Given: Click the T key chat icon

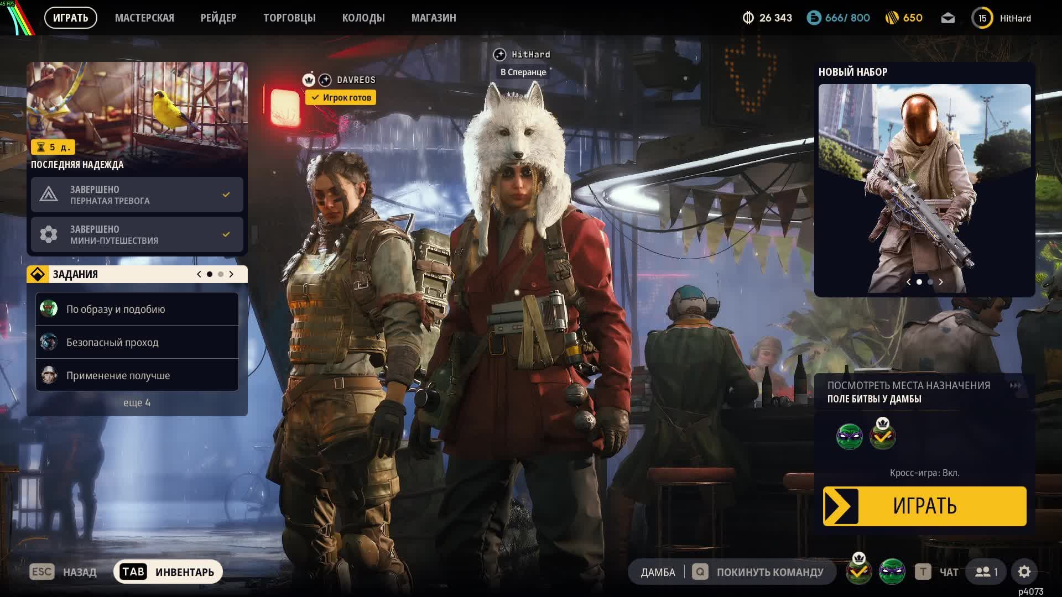Looking at the screenshot, I should 923,572.
